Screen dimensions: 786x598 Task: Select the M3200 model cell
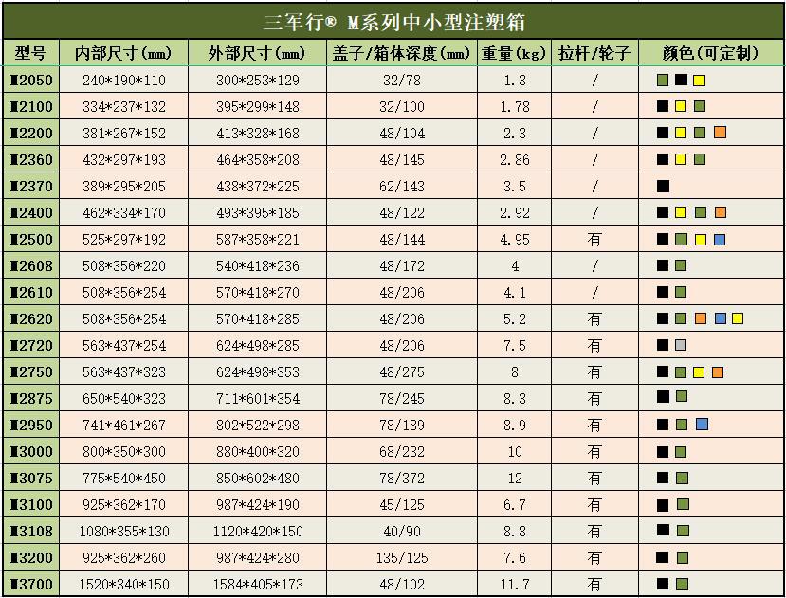pyautogui.click(x=31, y=557)
